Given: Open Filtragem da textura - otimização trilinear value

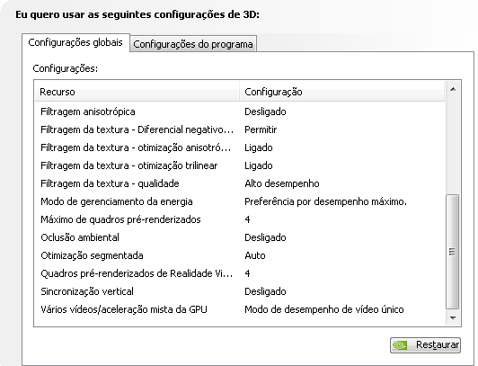Looking at the screenshot, I should click(259, 165).
